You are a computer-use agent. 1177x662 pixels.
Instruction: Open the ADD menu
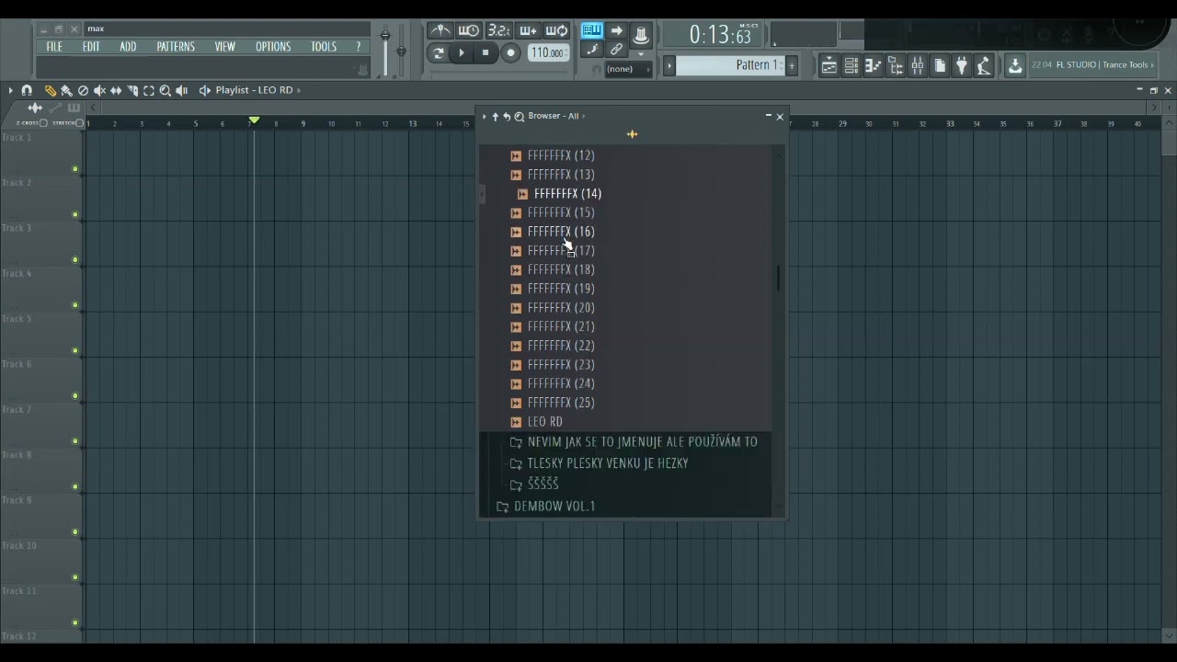pyautogui.click(x=128, y=47)
